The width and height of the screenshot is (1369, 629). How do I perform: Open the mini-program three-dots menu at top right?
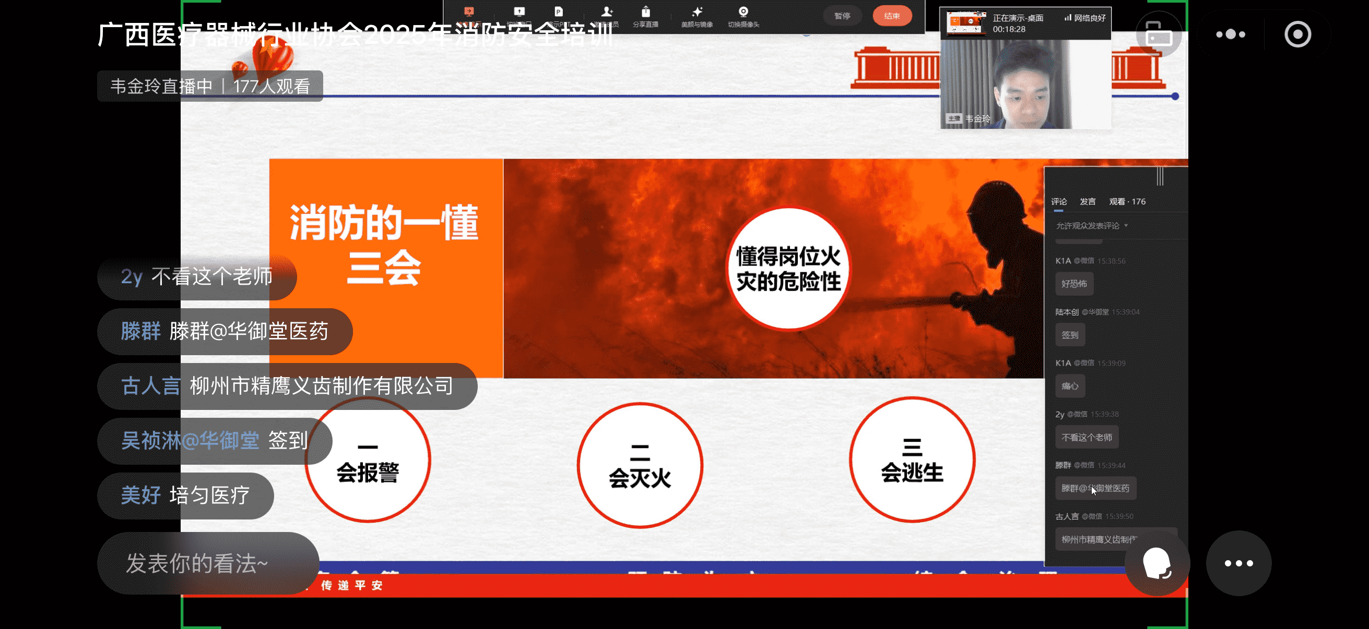pos(1230,34)
